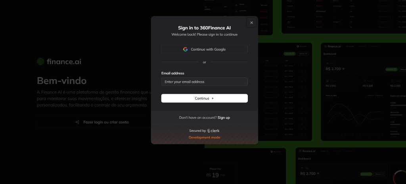Close the sign-in dialog
Screen dimensions: 406x184
point(251,23)
